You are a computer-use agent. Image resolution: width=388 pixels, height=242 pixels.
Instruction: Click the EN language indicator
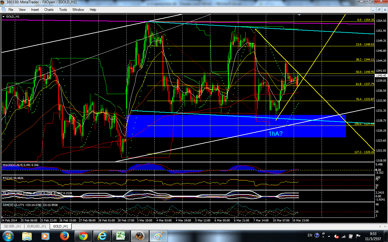click(x=310, y=235)
